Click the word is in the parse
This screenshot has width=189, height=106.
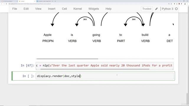72,35
